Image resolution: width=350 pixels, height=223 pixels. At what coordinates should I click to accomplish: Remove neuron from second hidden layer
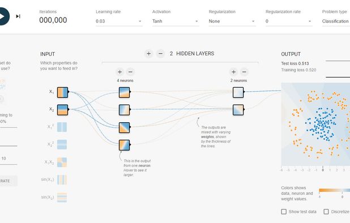click(244, 72)
